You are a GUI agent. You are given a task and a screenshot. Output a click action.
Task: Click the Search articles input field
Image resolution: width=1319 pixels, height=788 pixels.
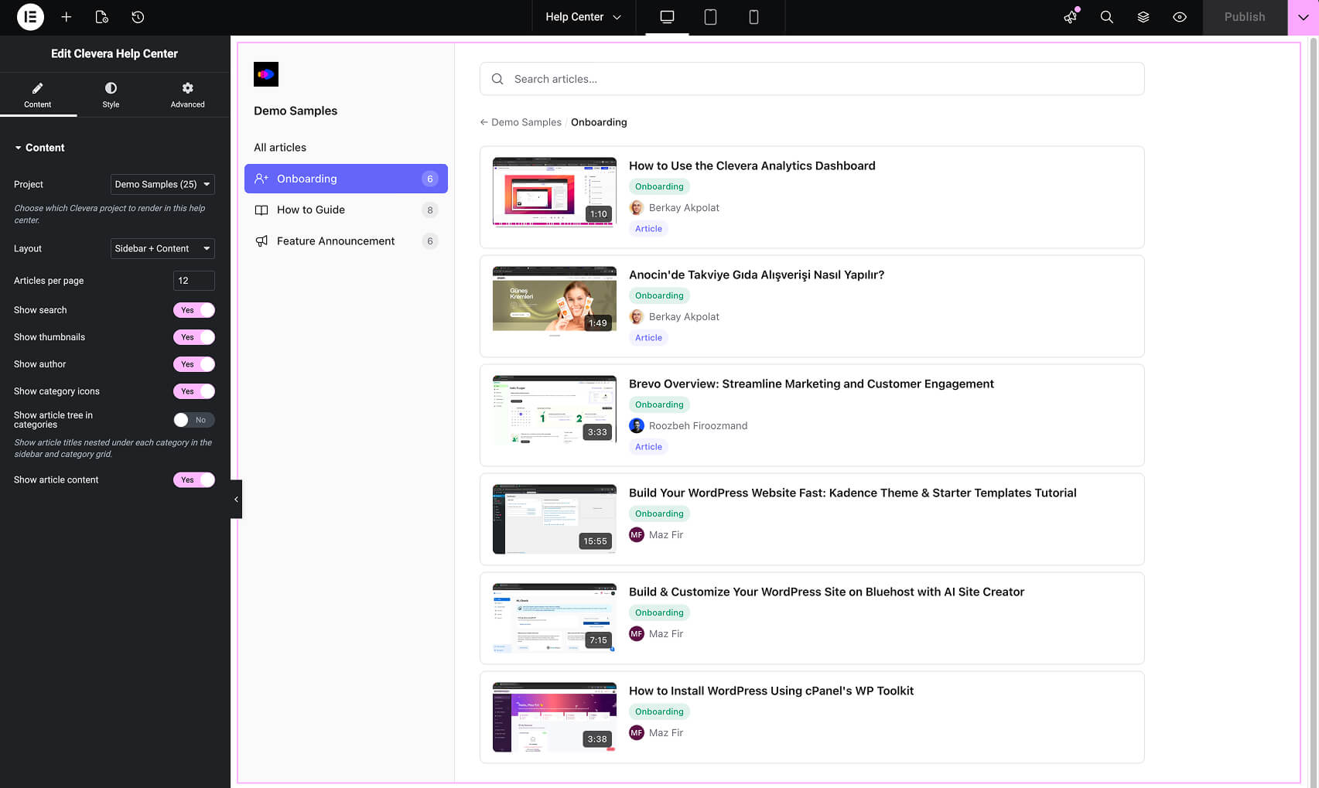coord(812,79)
